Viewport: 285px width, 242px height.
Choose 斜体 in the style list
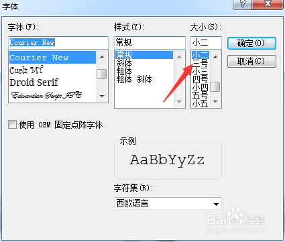tap(144, 63)
